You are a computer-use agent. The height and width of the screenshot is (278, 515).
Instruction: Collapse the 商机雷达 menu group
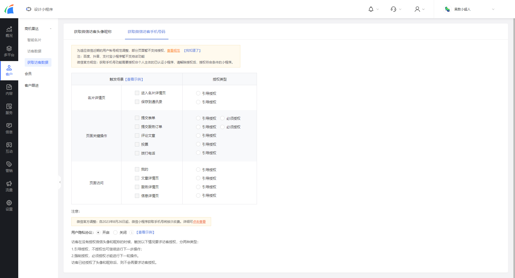point(51,29)
